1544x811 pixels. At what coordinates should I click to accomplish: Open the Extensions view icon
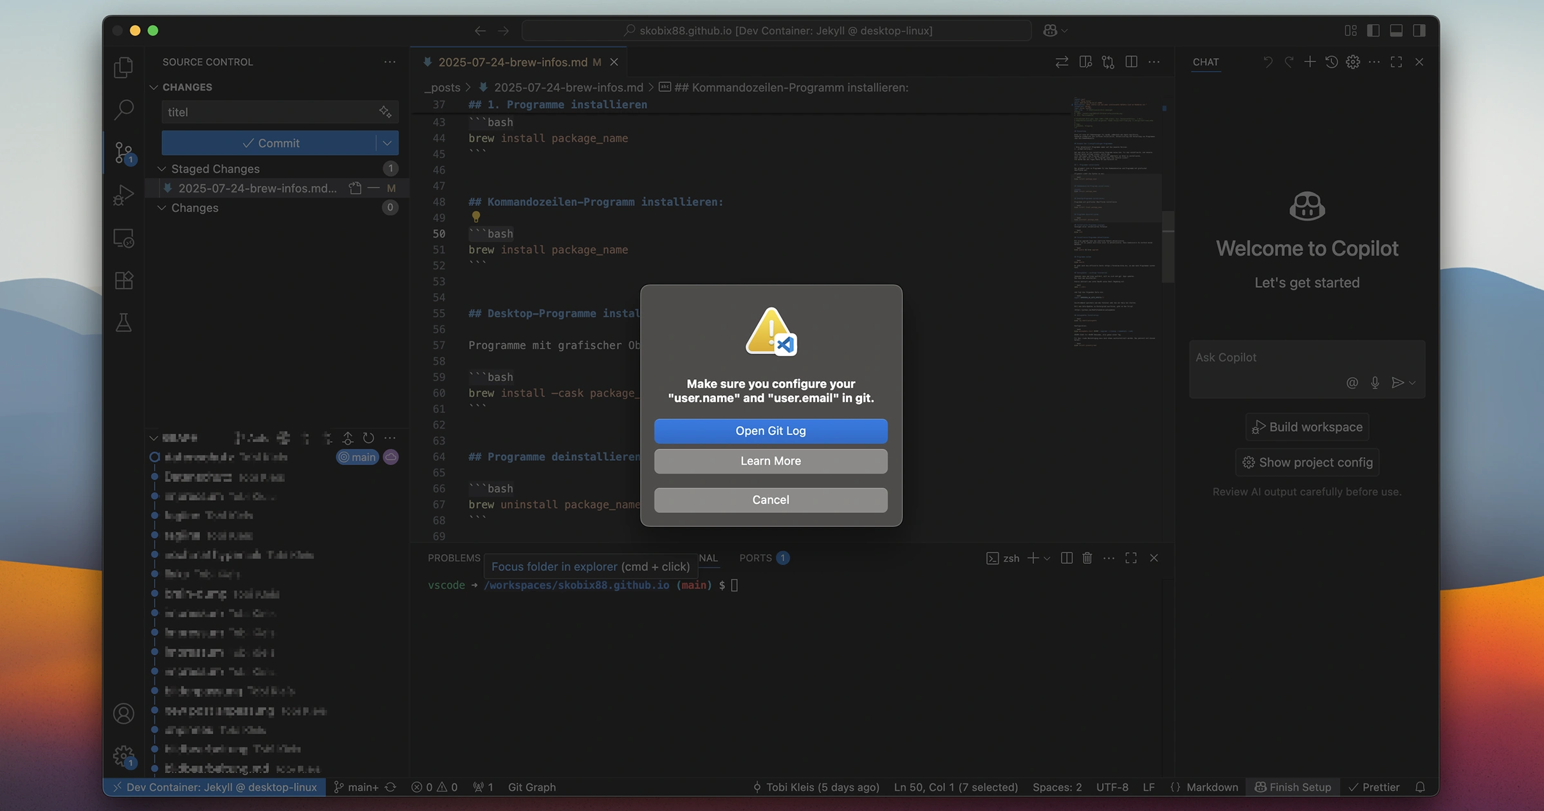124,280
